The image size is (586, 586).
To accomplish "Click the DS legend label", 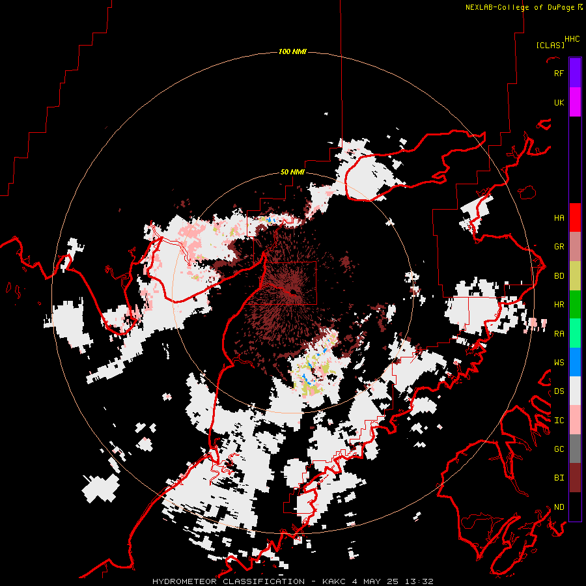I will (559, 391).
